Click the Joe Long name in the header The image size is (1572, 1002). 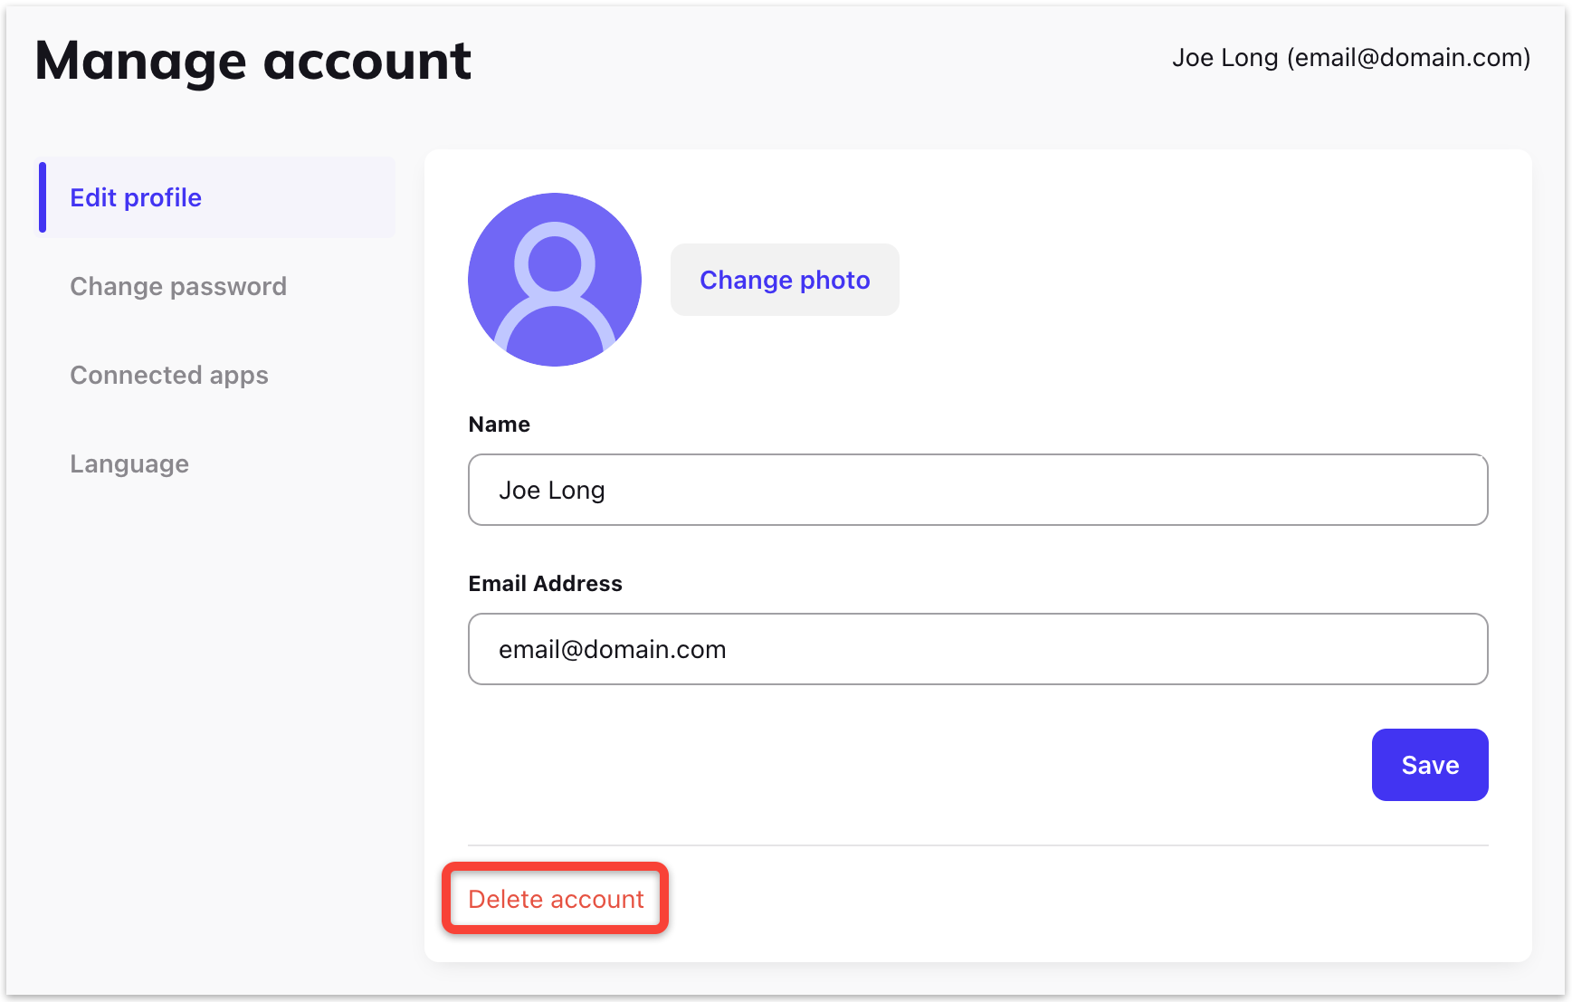click(x=1224, y=58)
